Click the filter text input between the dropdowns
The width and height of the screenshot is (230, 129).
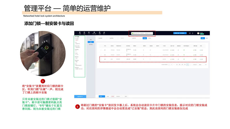[125, 38]
